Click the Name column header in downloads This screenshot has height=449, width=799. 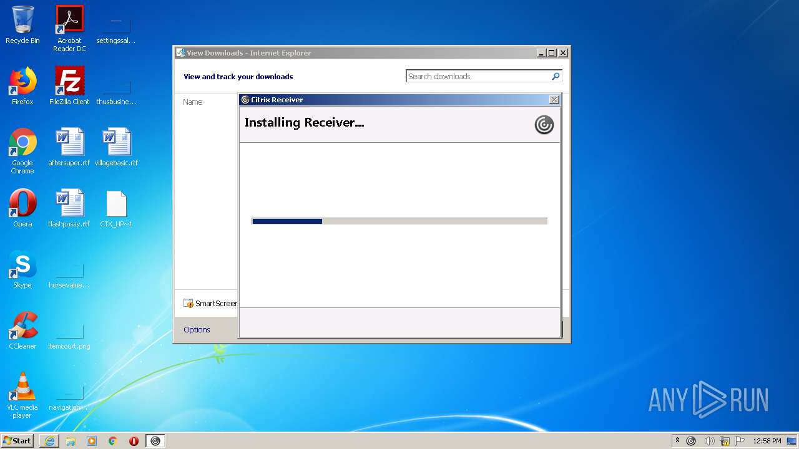(x=193, y=102)
